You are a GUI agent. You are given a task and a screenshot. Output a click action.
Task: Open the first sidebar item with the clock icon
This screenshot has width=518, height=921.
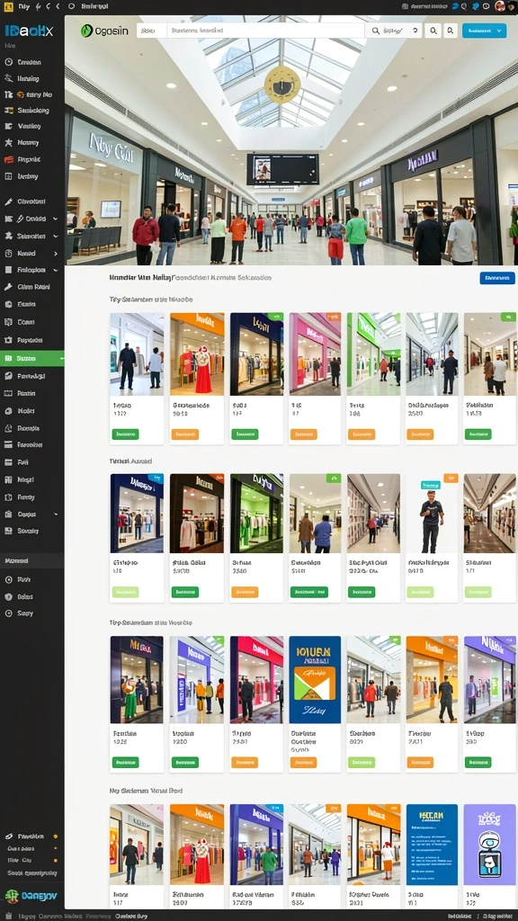[32, 62]
